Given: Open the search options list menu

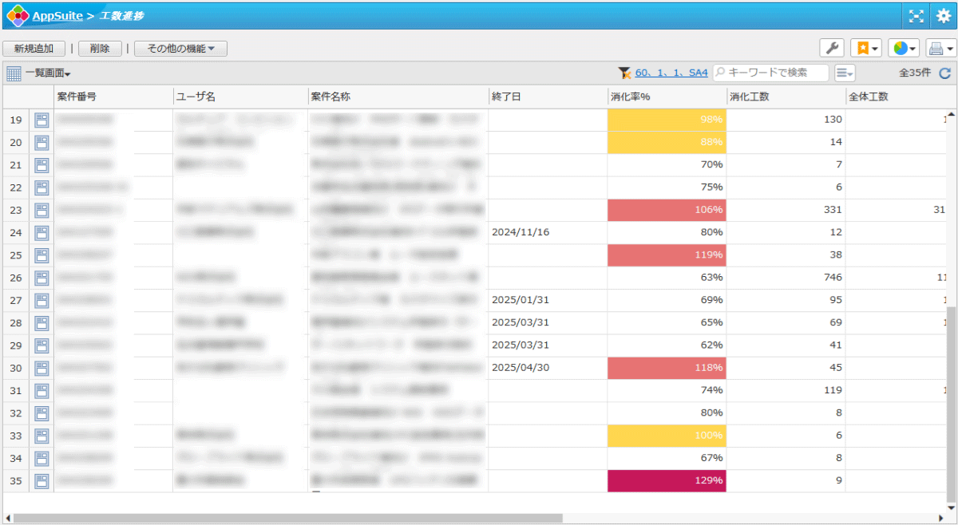Looking at the screenshot, I should pyautogui.click(x=844, y=73).
